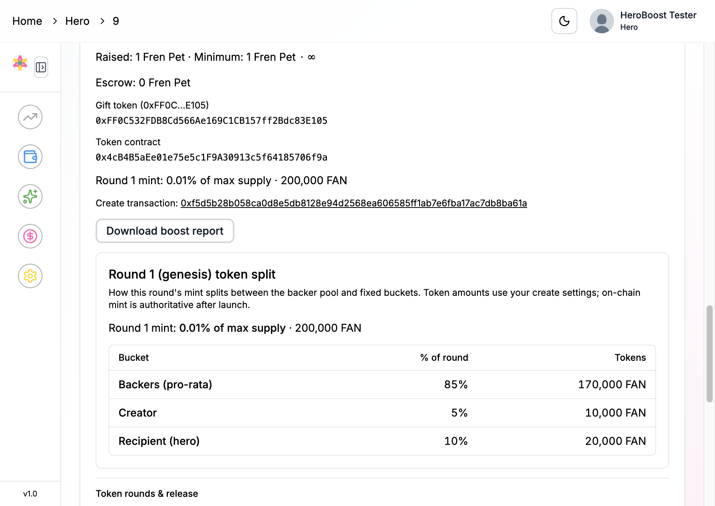The height and width of the screenshot is (506, 715).
Task: Click the Gift token (0xFF0C...E105) label
Action: pyautogui.click(x=152, y=105)
